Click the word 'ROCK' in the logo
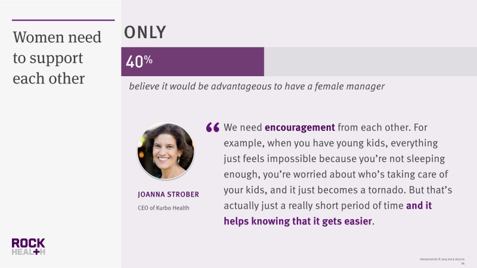Image resolution: width=477 pixels, height=268 pixels. click(28, 243)
